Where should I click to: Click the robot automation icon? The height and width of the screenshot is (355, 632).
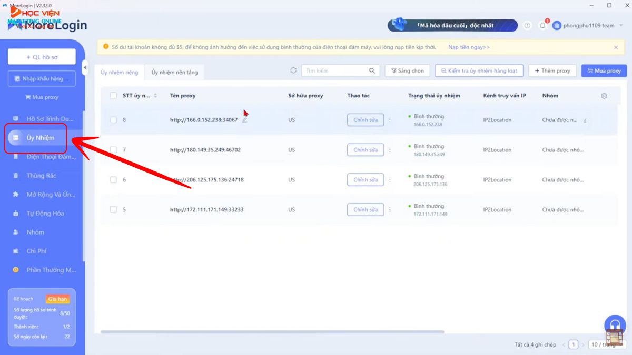(x=16, y=214)
